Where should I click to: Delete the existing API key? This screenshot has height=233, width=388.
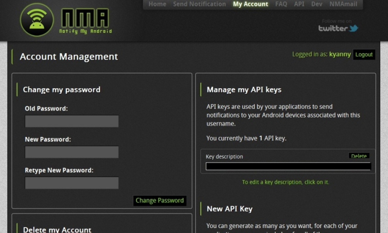tap(359, 156)
